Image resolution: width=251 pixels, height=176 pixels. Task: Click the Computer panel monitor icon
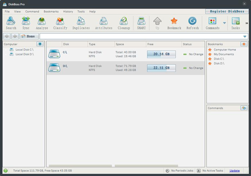click(x=40, y=44)
